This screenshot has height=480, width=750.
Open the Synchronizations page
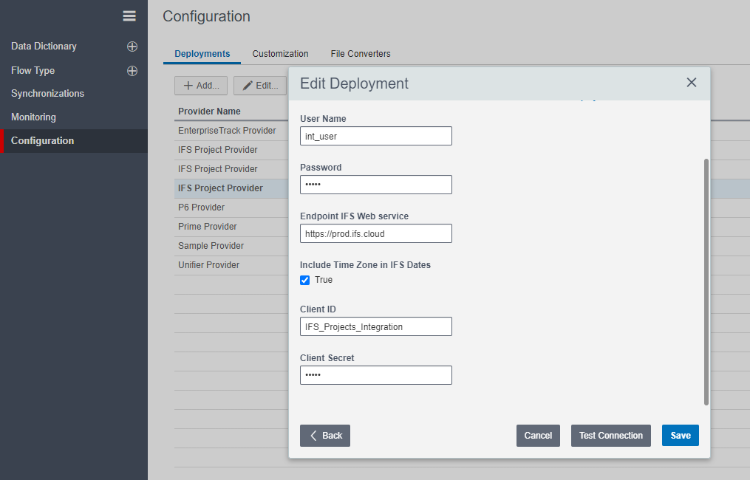(47, 94)
